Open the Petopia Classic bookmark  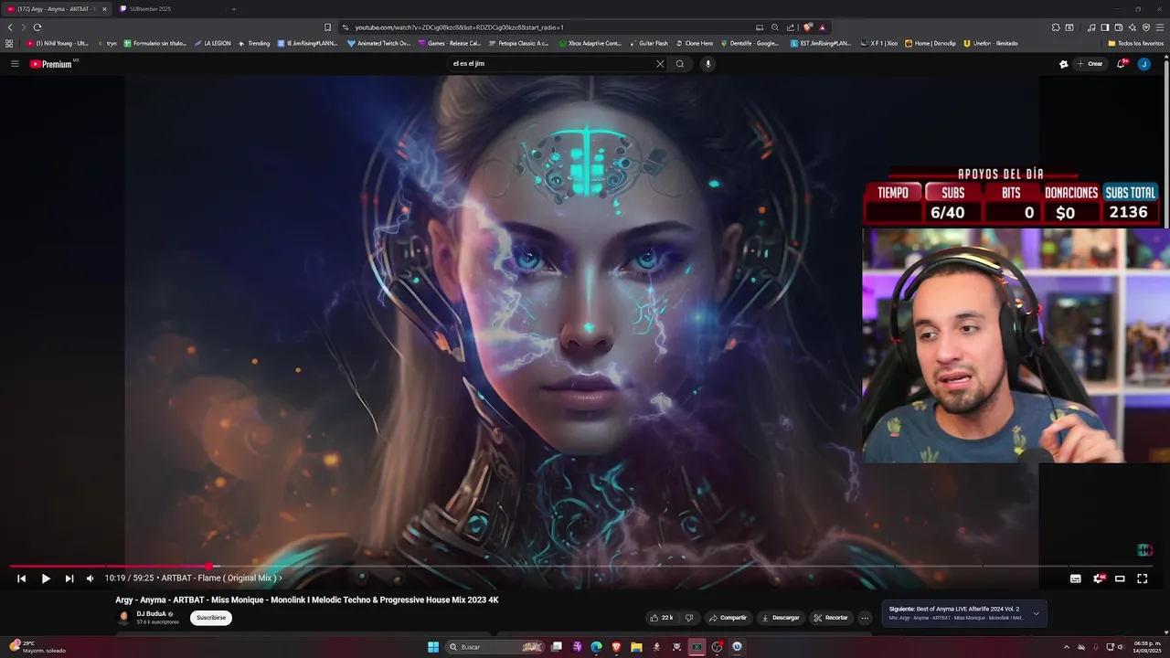click(518, 43)
